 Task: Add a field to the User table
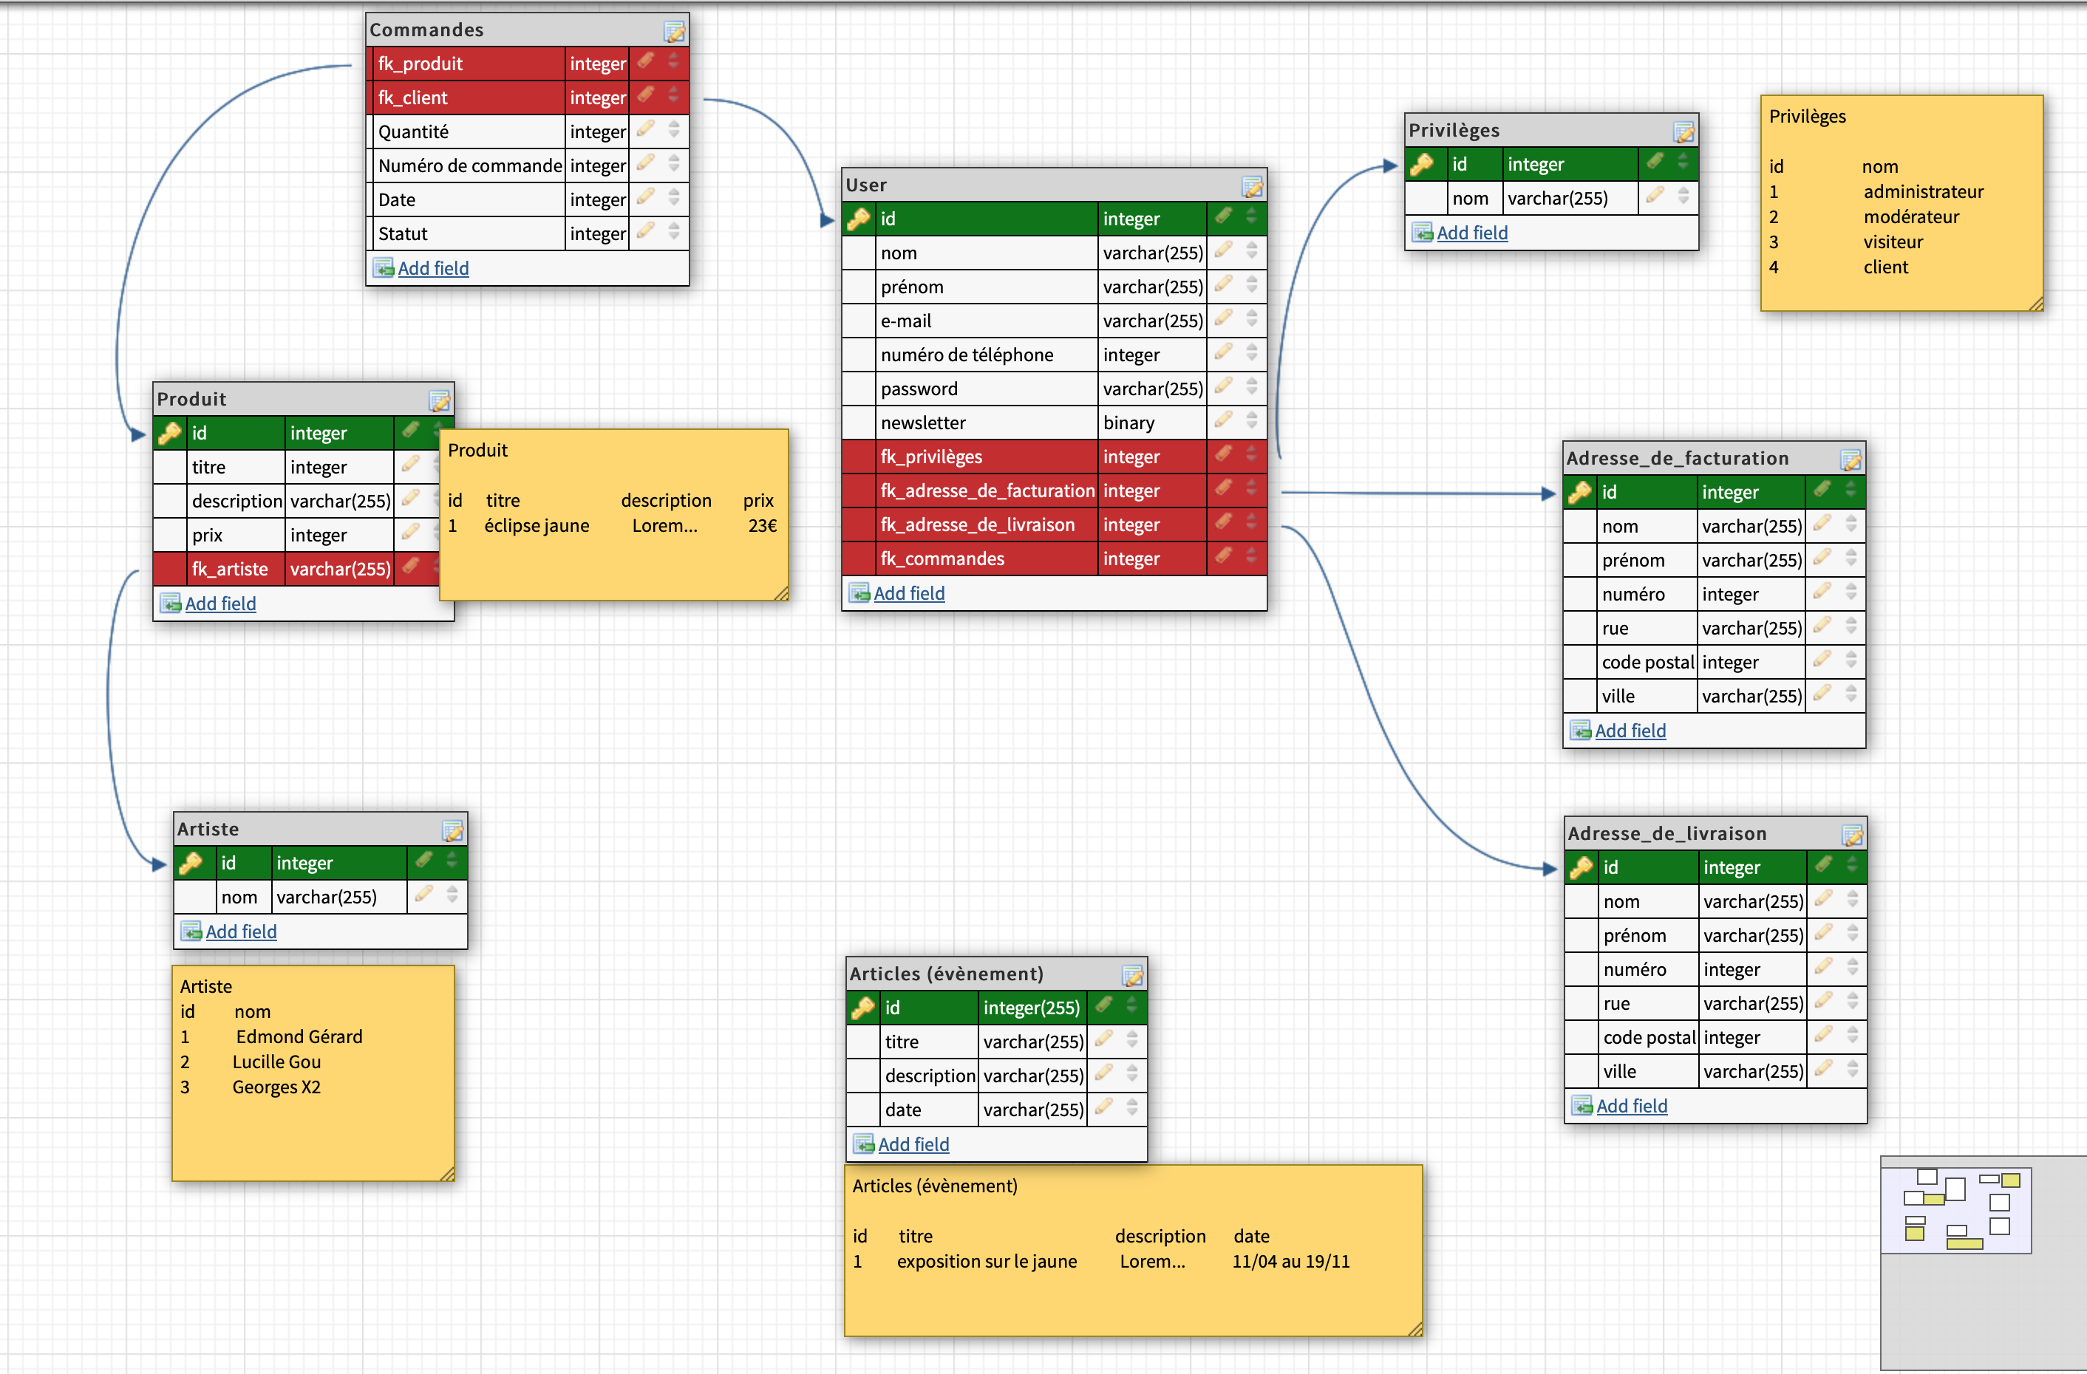pos(908,593)
